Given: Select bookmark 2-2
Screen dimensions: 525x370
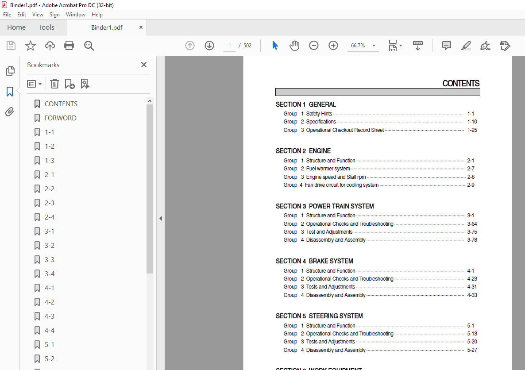Looking at the screenshot, I should pyautogui.click(x=50, y=189).
